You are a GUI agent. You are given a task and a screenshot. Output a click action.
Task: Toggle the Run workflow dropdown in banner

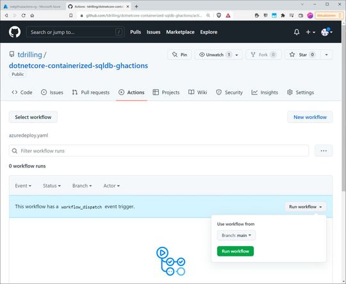coord(306,206)
